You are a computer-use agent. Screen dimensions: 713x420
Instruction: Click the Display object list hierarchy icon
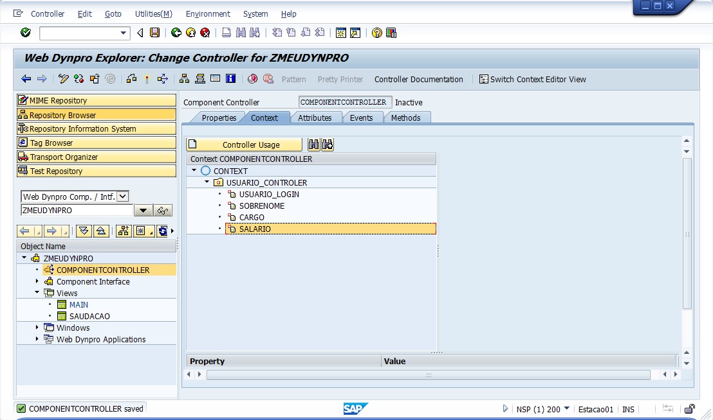[184, 79]
